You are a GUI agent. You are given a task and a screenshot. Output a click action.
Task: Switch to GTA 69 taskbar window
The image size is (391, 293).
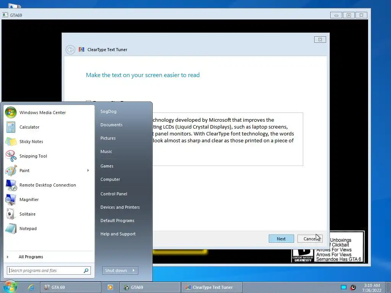pos(71,287)
